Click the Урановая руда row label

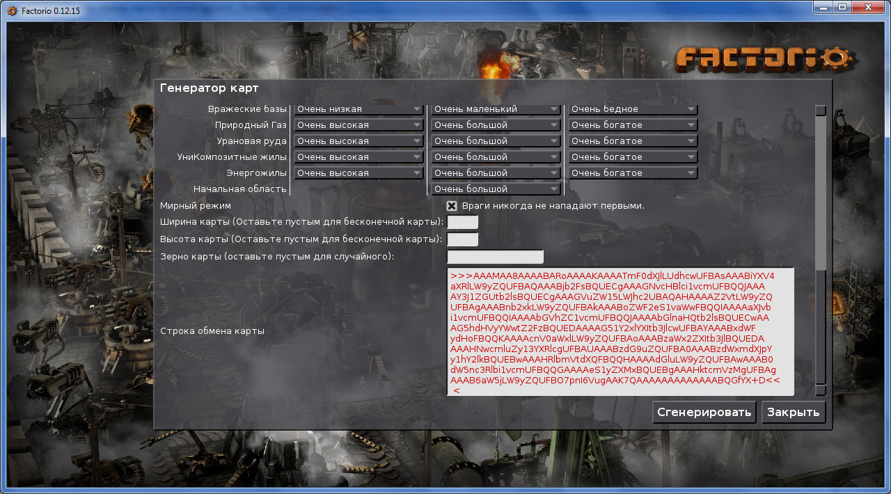[252, 141]
